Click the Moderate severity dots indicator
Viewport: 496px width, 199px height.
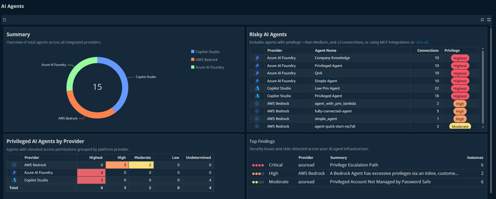258,182
